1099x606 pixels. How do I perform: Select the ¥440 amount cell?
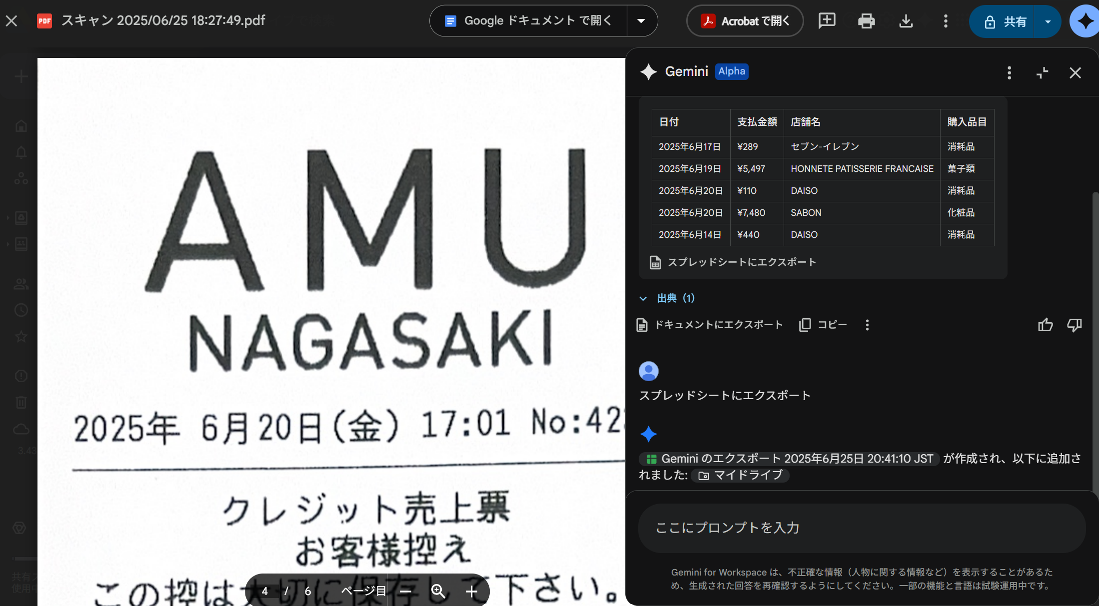pyautogui.click(x=757, y=235)
